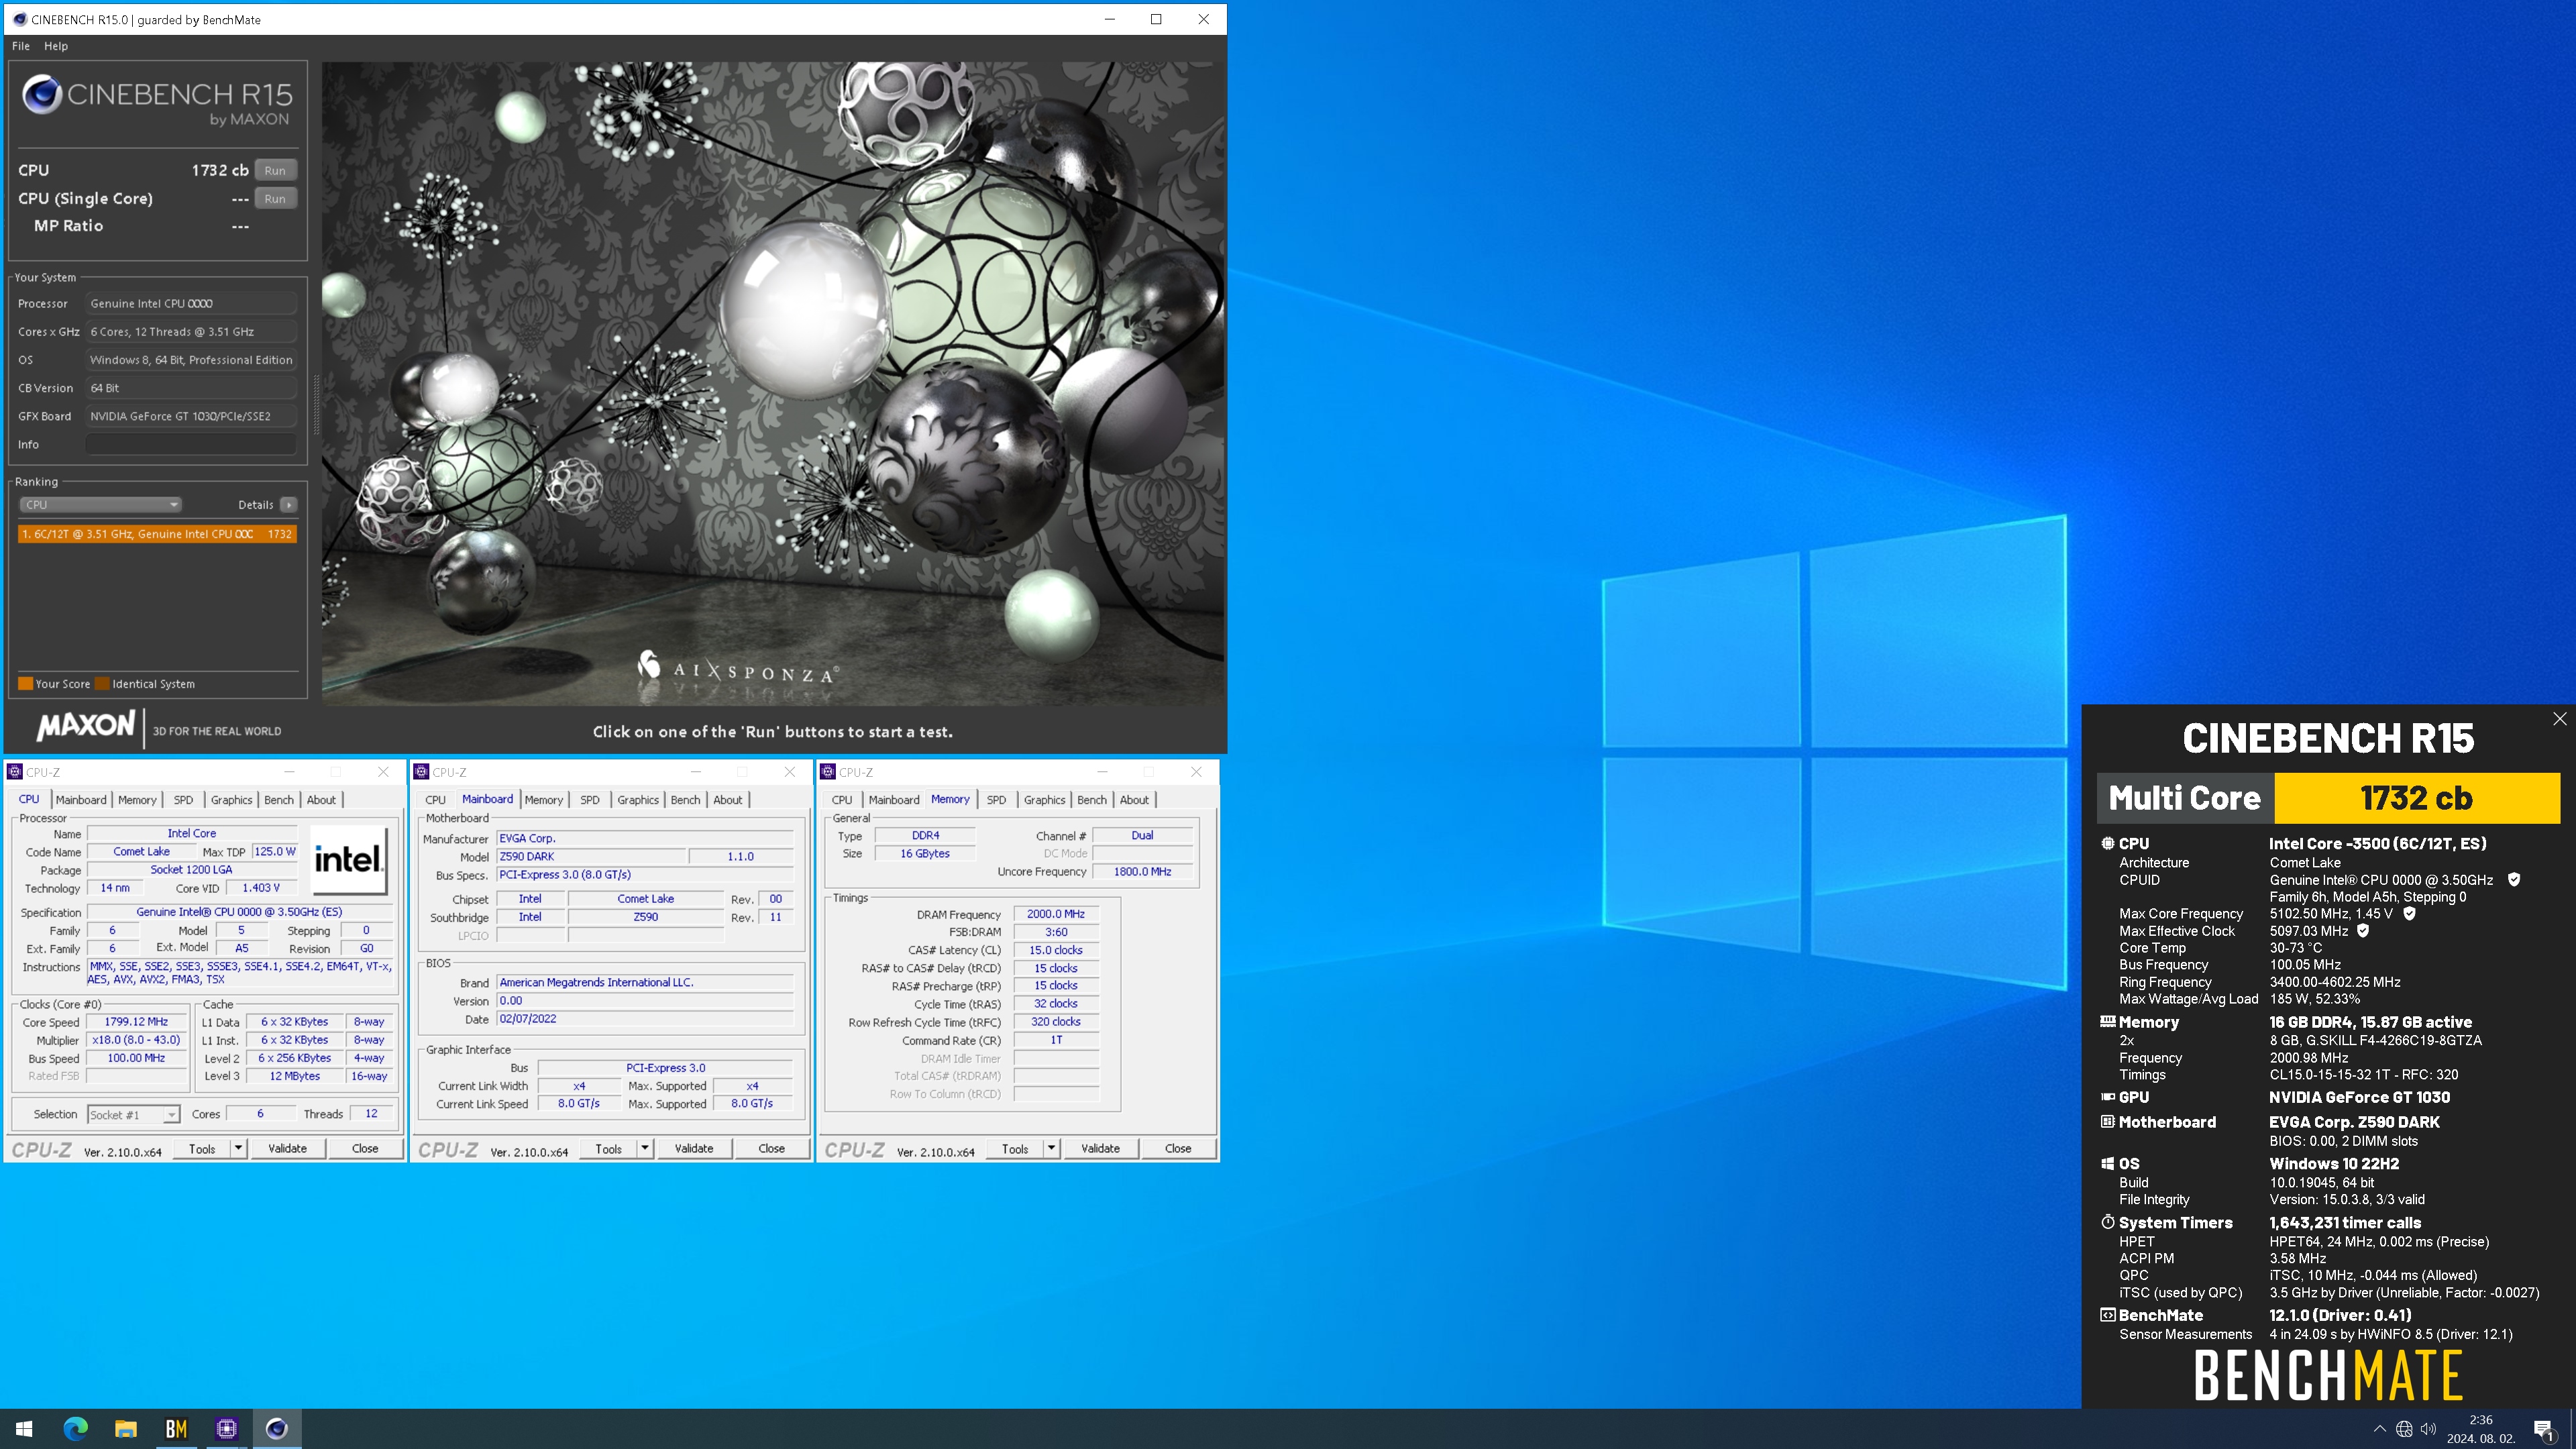The image size is (2576, 1449).
Task: Open network status tray icon
Action: [2404, 1429]
